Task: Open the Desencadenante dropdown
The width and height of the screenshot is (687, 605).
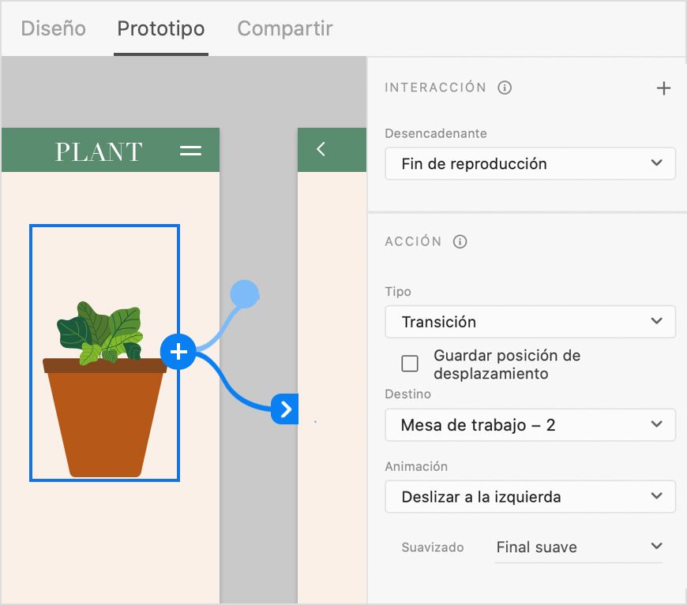Action: click(530, 163)
